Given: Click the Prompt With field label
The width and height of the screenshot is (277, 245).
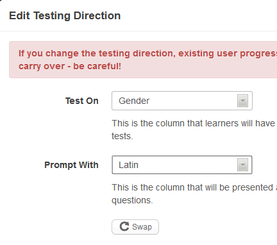Looking at the screenshot, I should 71,165.
